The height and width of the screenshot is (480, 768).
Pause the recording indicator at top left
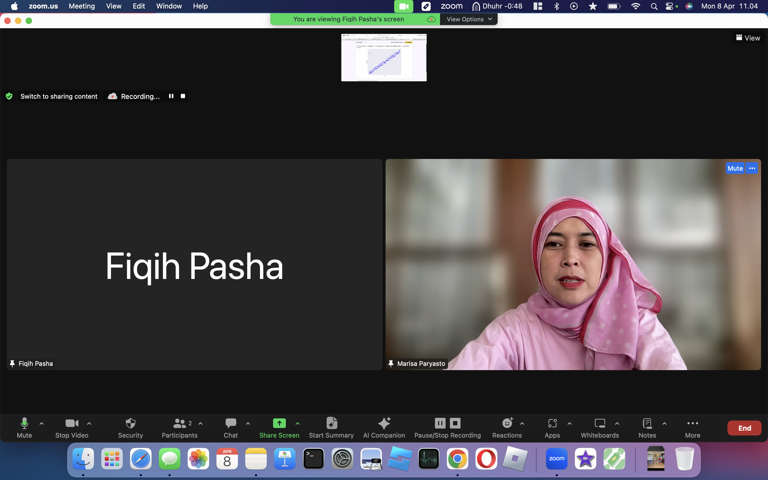coord(171,96)
